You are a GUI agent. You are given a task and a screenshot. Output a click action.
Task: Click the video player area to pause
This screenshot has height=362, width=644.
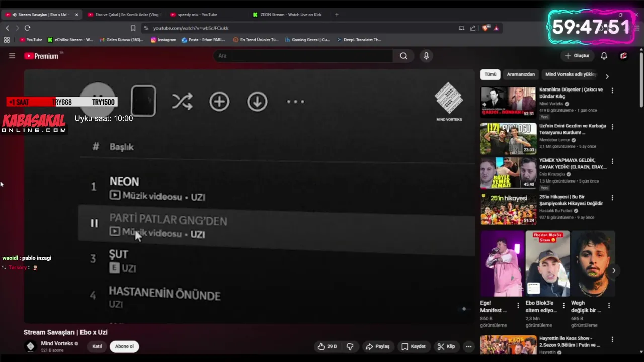pos(249,196)
